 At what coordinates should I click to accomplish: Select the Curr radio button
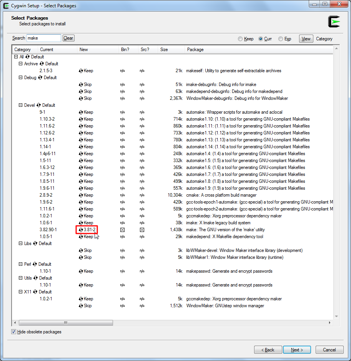[261, 39]
